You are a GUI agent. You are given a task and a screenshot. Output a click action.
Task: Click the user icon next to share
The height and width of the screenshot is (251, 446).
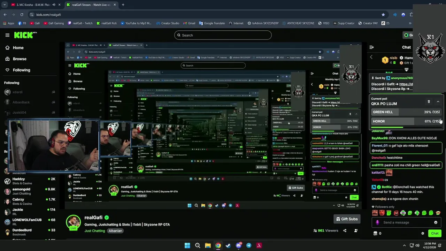coord(356,230)
